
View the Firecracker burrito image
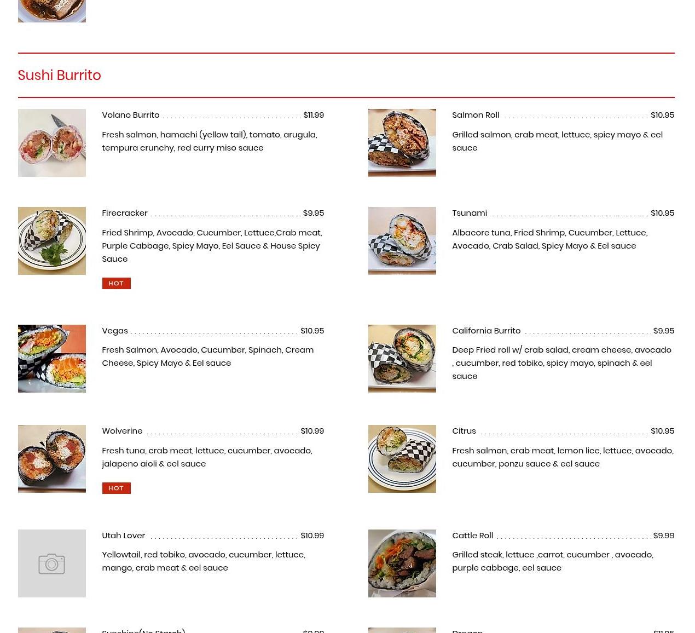52,241
